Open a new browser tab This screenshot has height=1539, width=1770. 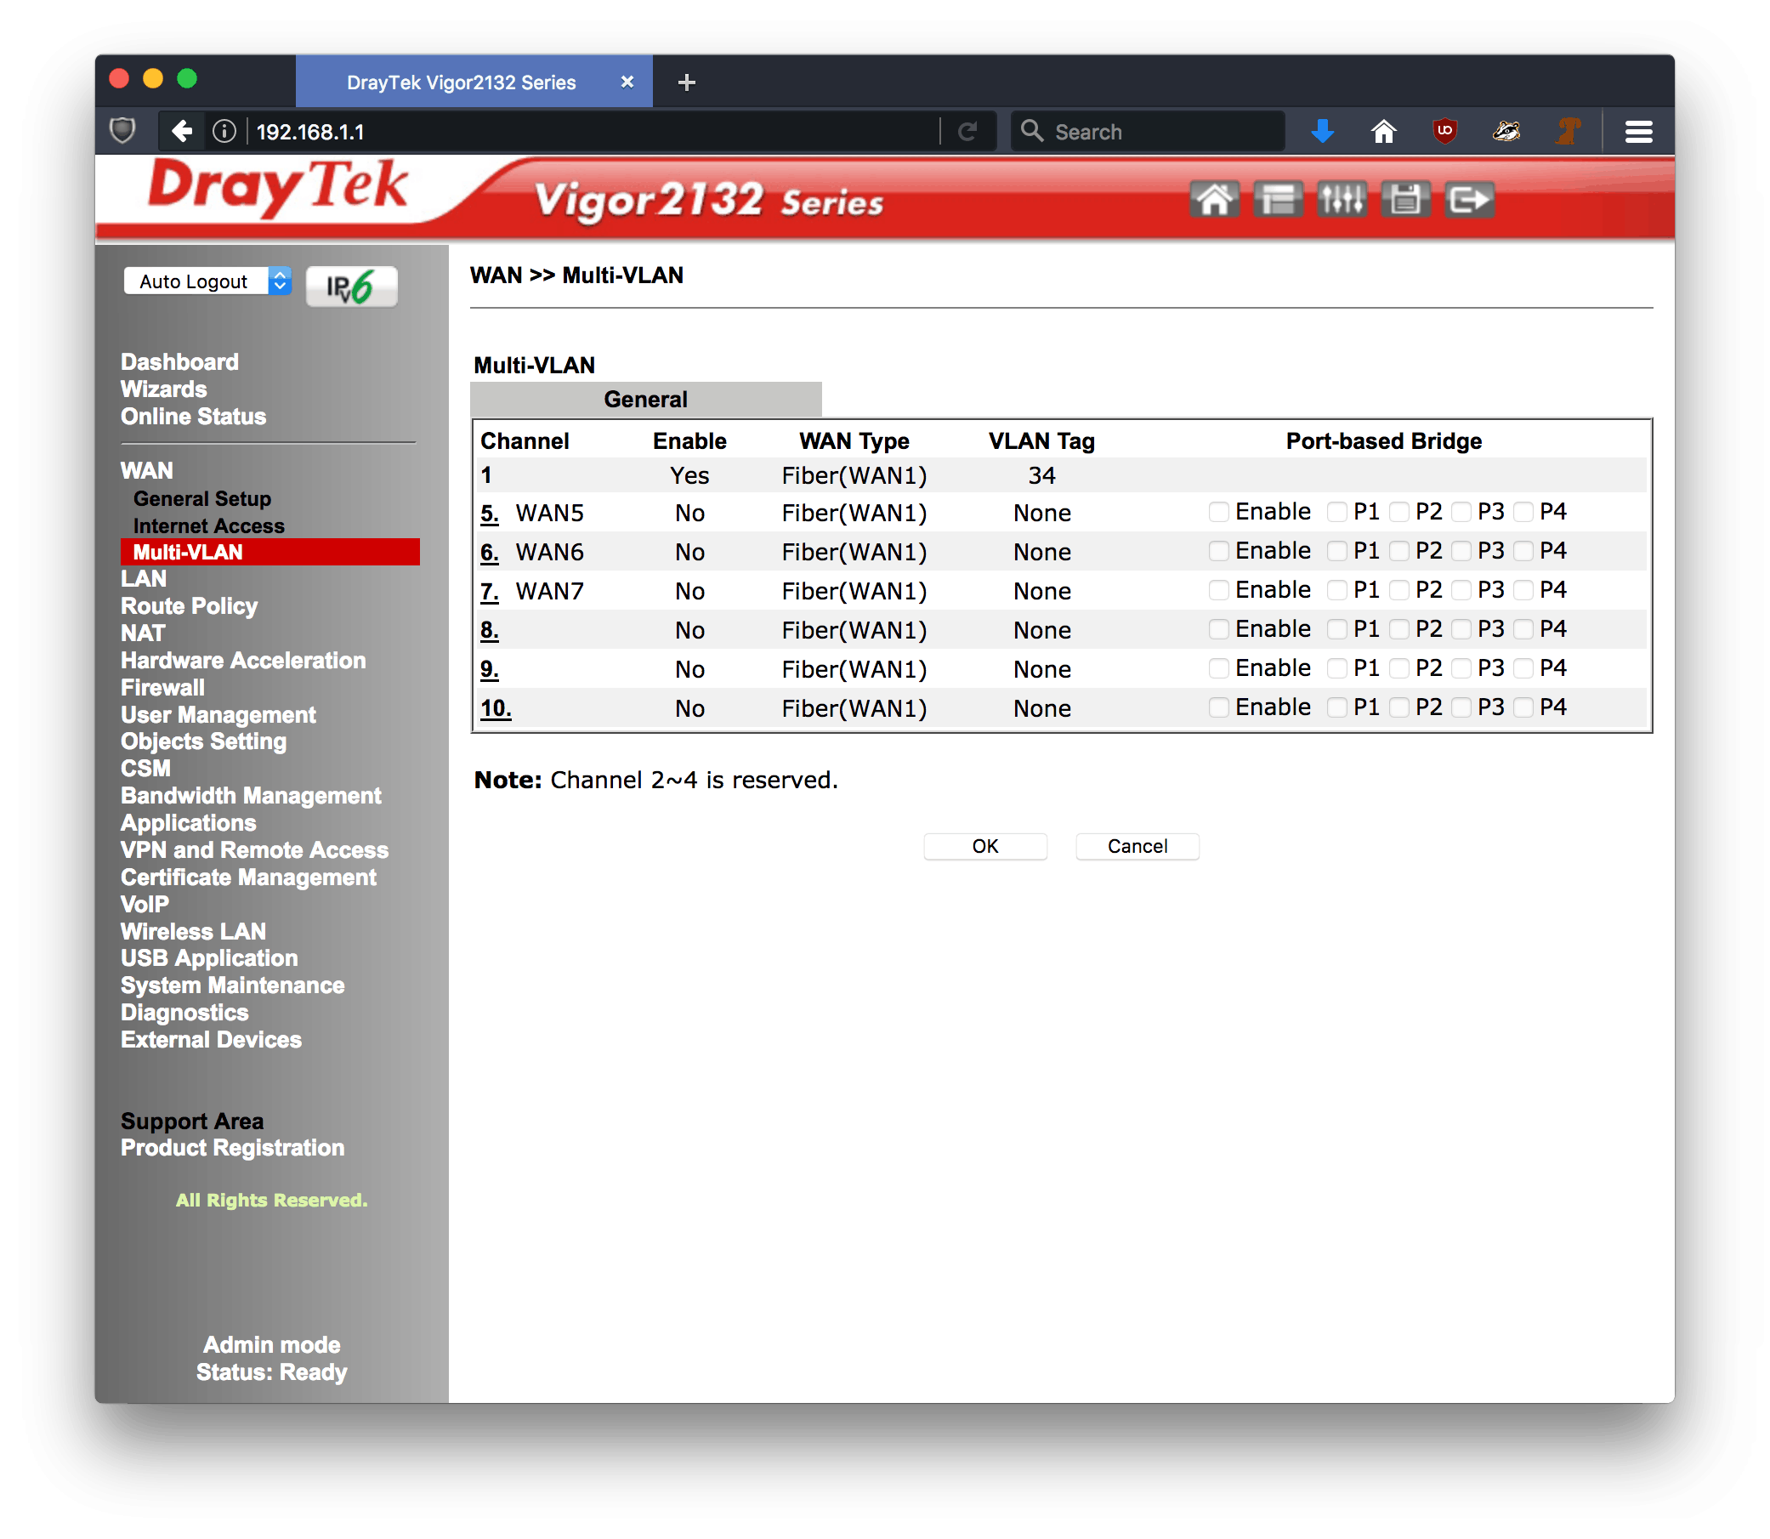pos(686,82)
